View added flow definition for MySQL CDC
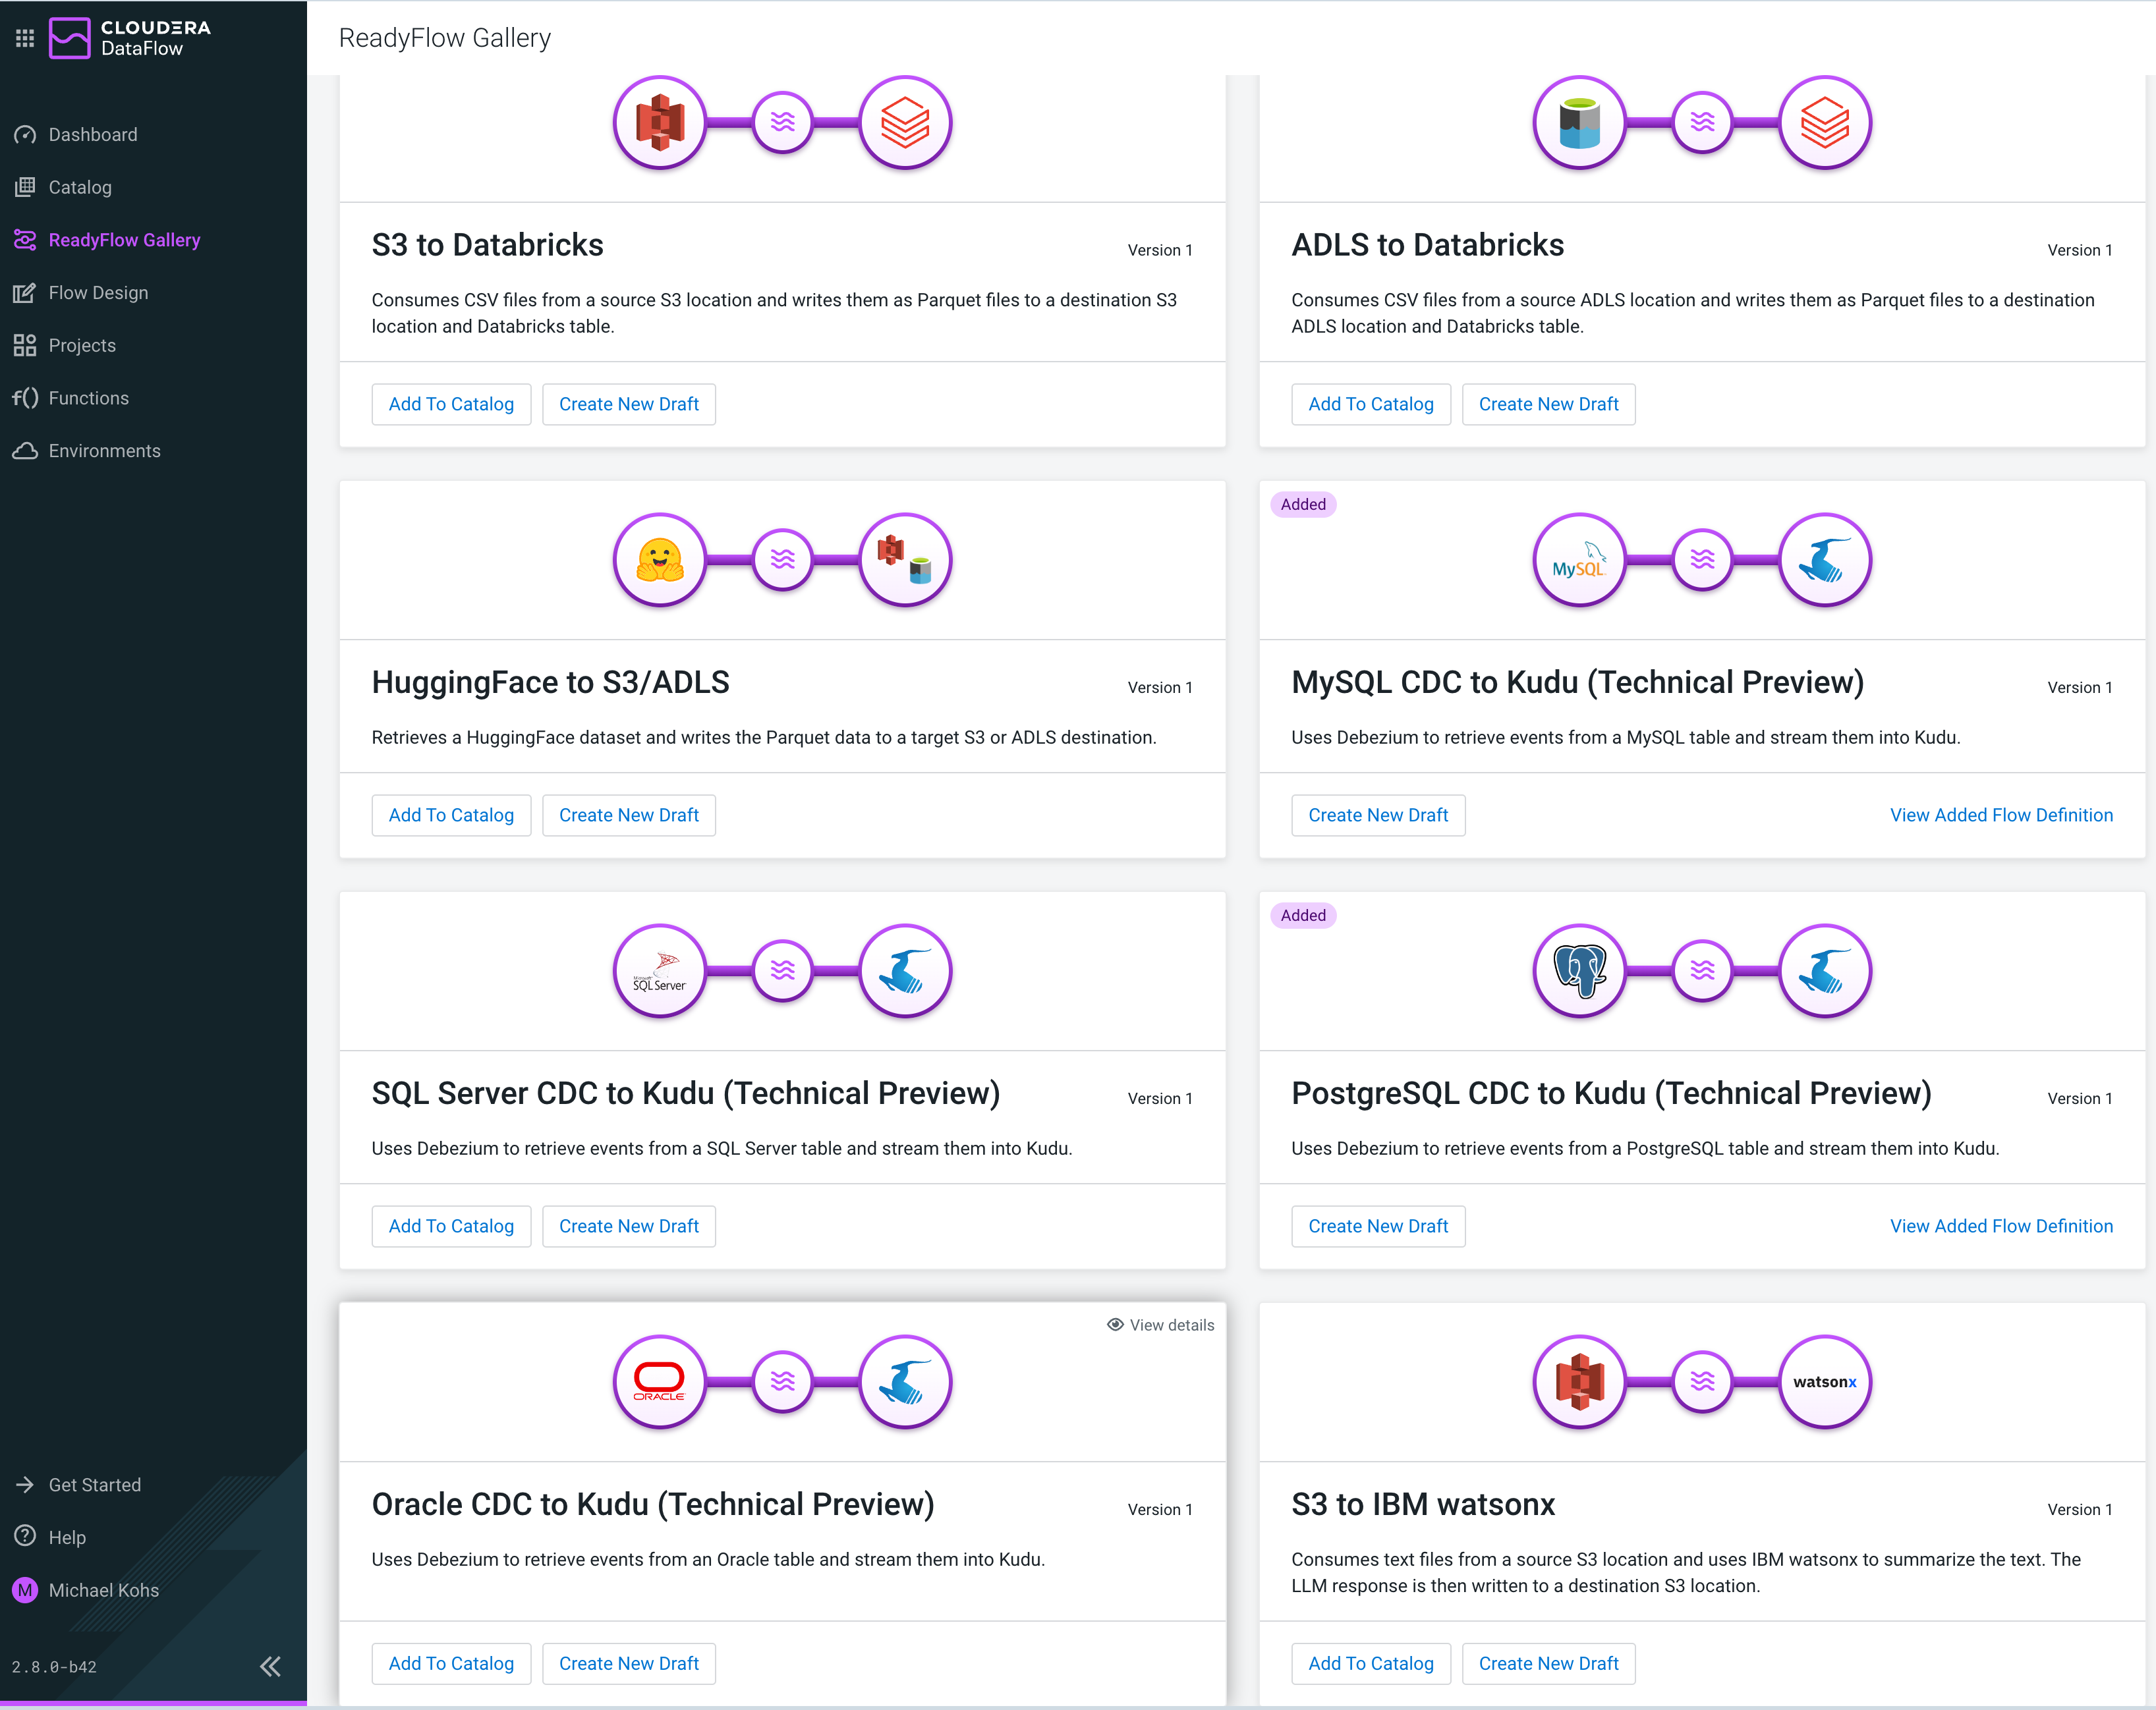Screen dimensions: 2156x1710 pos(2000,815)
